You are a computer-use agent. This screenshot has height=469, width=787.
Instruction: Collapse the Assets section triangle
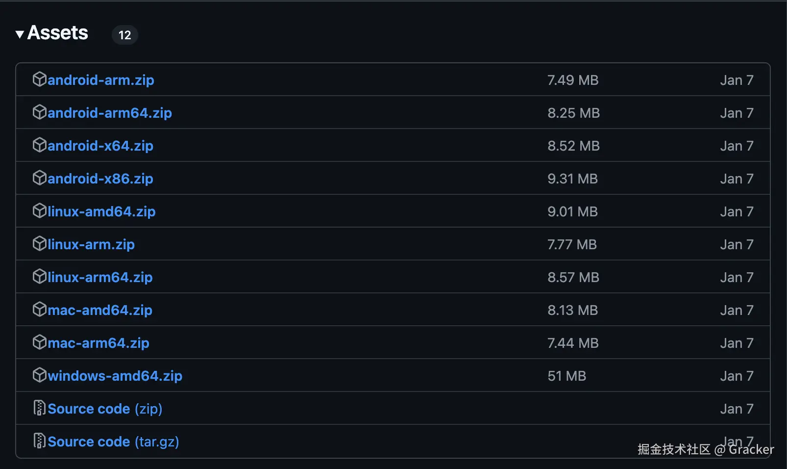point(20,34)
